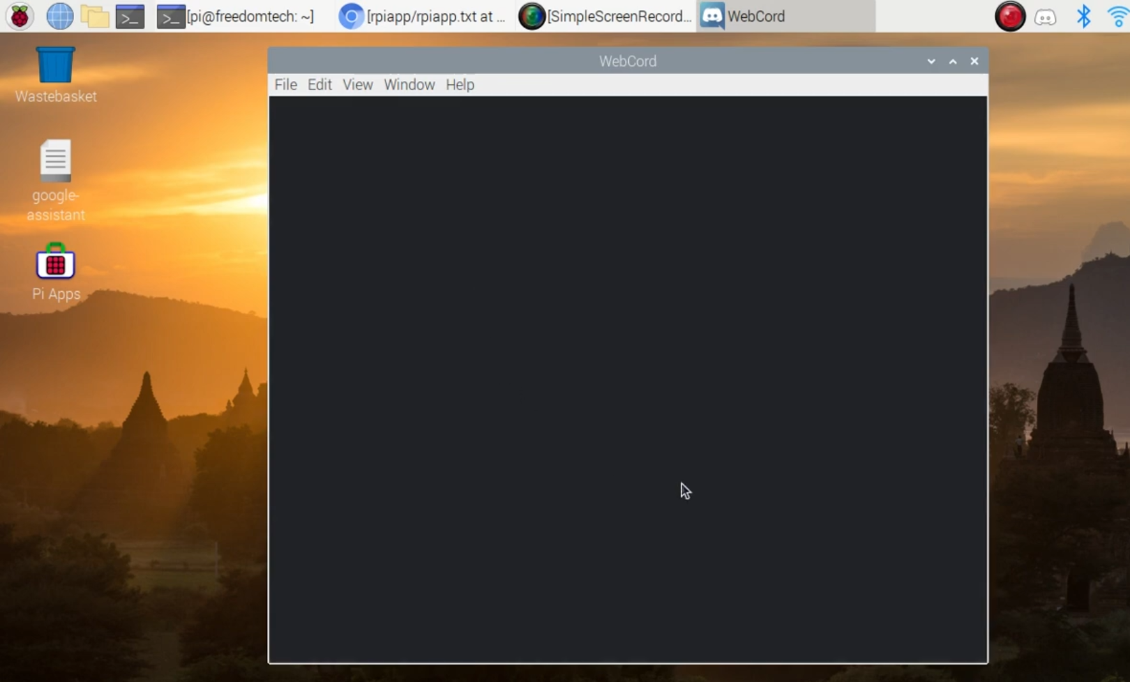Viewport: 1130px width, 682px height.
Task: Open the Bluetooth tray menu
Action: click(1083, 16)
